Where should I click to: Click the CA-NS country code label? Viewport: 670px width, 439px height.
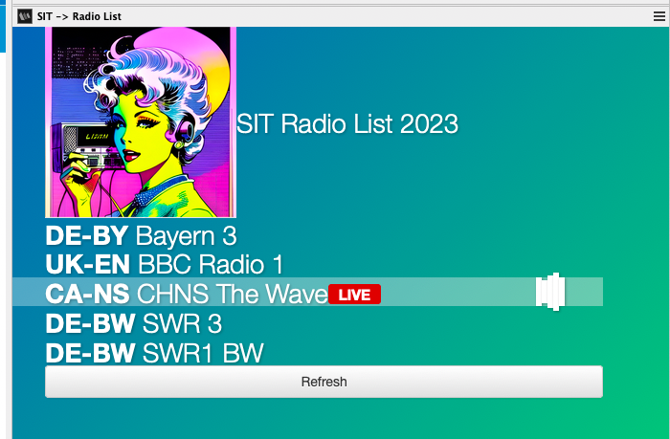[x=88, y=294]
